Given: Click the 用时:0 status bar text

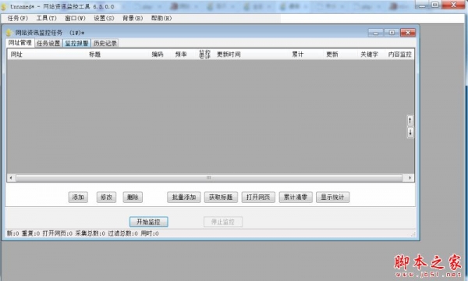Looking at the screenshot, I should 150,233.
